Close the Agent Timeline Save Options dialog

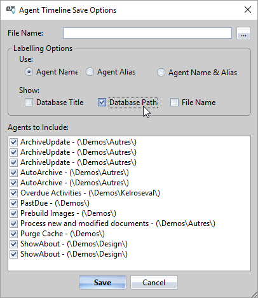(248, 10)
